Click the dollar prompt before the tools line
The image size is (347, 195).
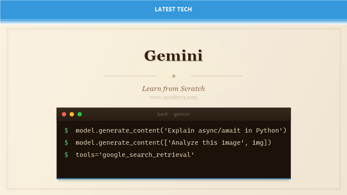pyautogui.click(x=66, y=155)
